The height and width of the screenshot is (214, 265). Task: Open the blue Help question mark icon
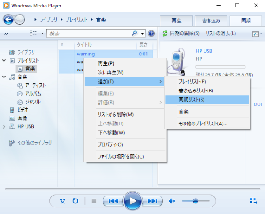pyautogui.click(x=151, y=33)
